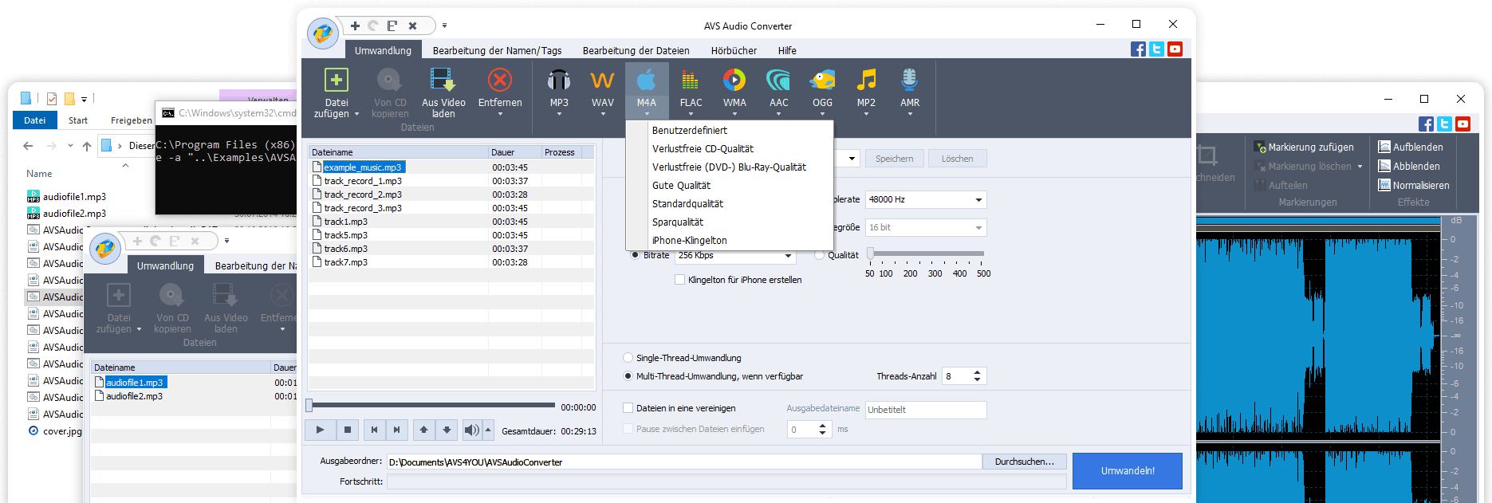Enable Klingelton für iPhone erstellen checkbox
This screenshot has width=1492, height=503.
(x=679, y=280)
